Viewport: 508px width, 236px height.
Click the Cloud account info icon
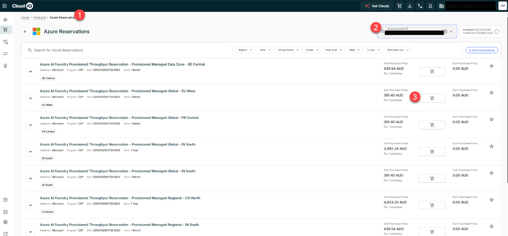(407, 28)
